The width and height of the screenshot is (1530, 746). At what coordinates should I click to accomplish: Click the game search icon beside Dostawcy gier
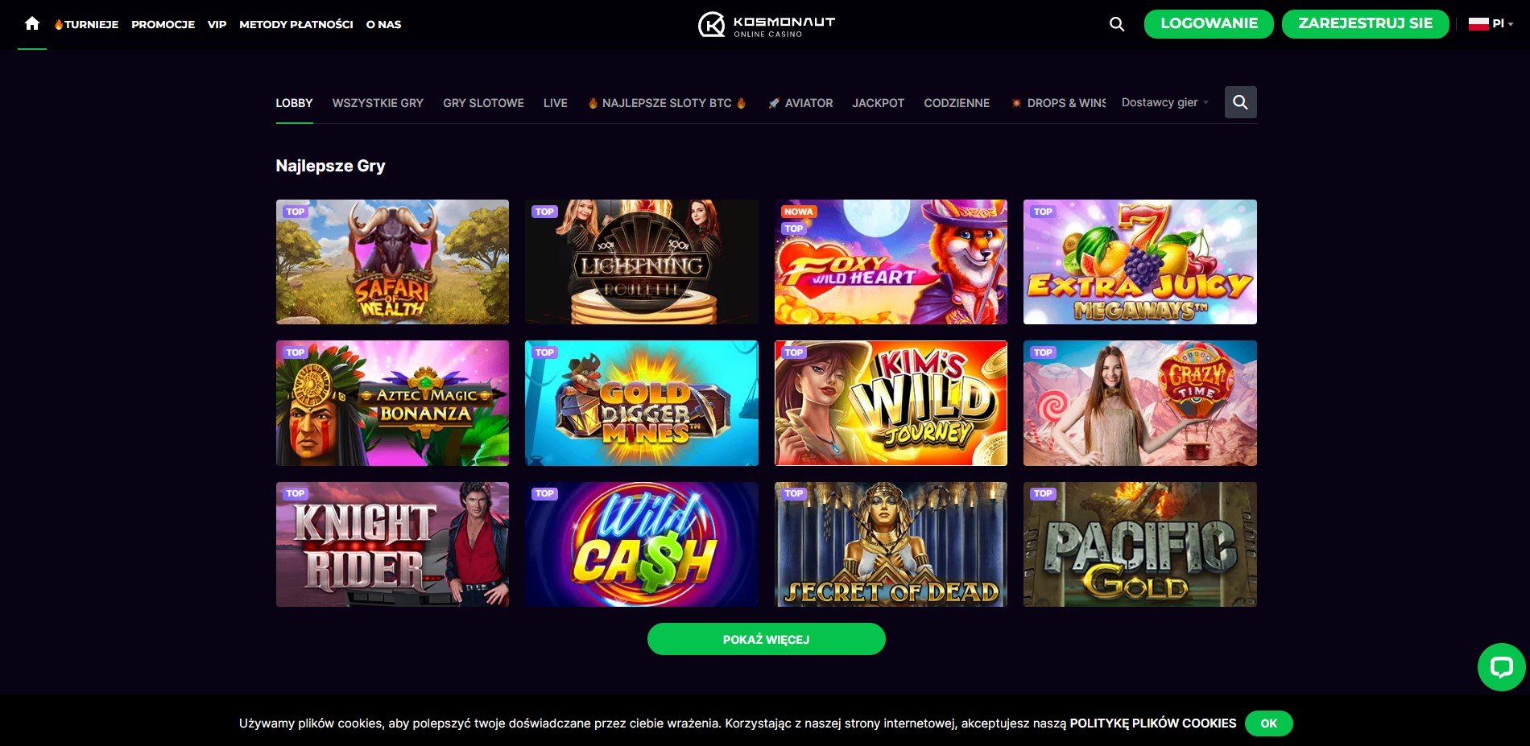(x=1240, y=102)
